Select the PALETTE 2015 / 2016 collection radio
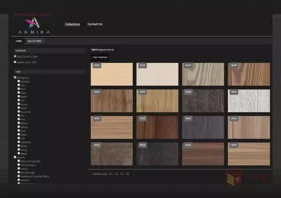This screenshot has width=281, height=198. [15, 56]
